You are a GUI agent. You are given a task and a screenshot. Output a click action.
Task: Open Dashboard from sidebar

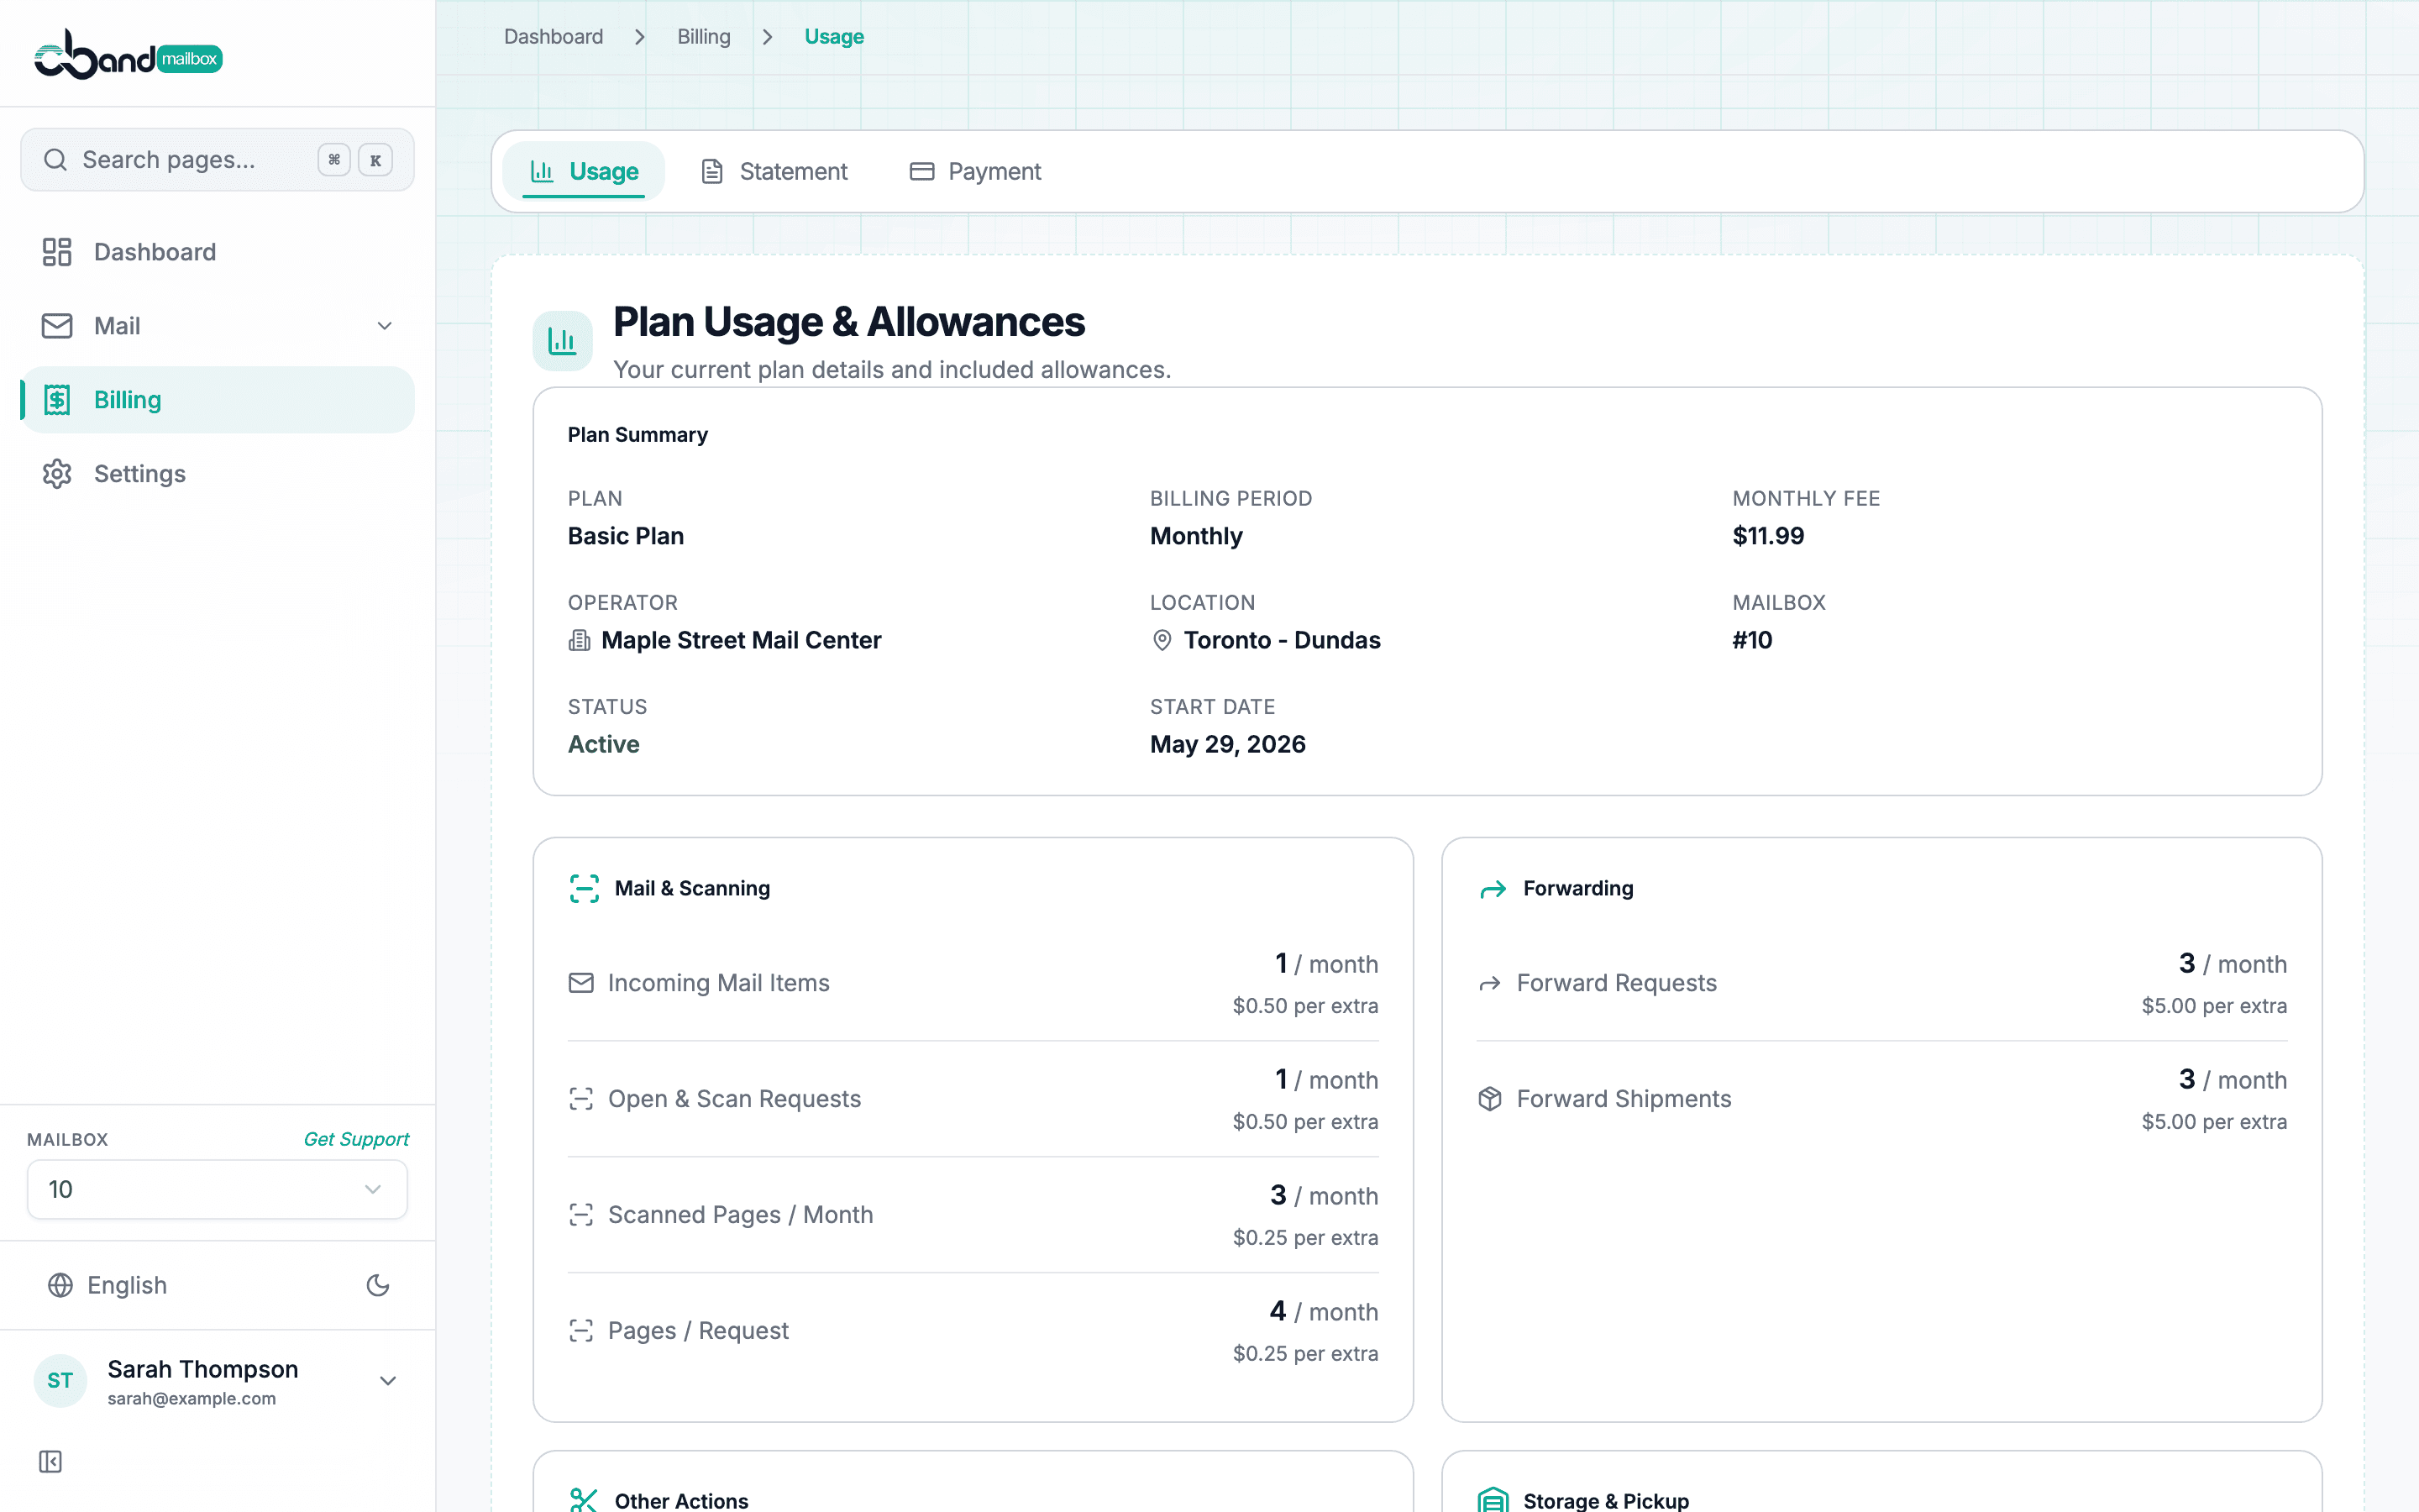click(217, 252)
